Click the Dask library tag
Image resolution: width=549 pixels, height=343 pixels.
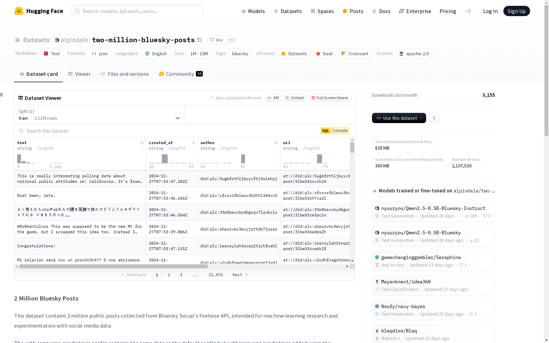324,54
